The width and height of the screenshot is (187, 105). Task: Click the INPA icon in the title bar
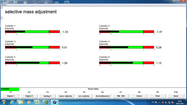click(x=2, y=1)
